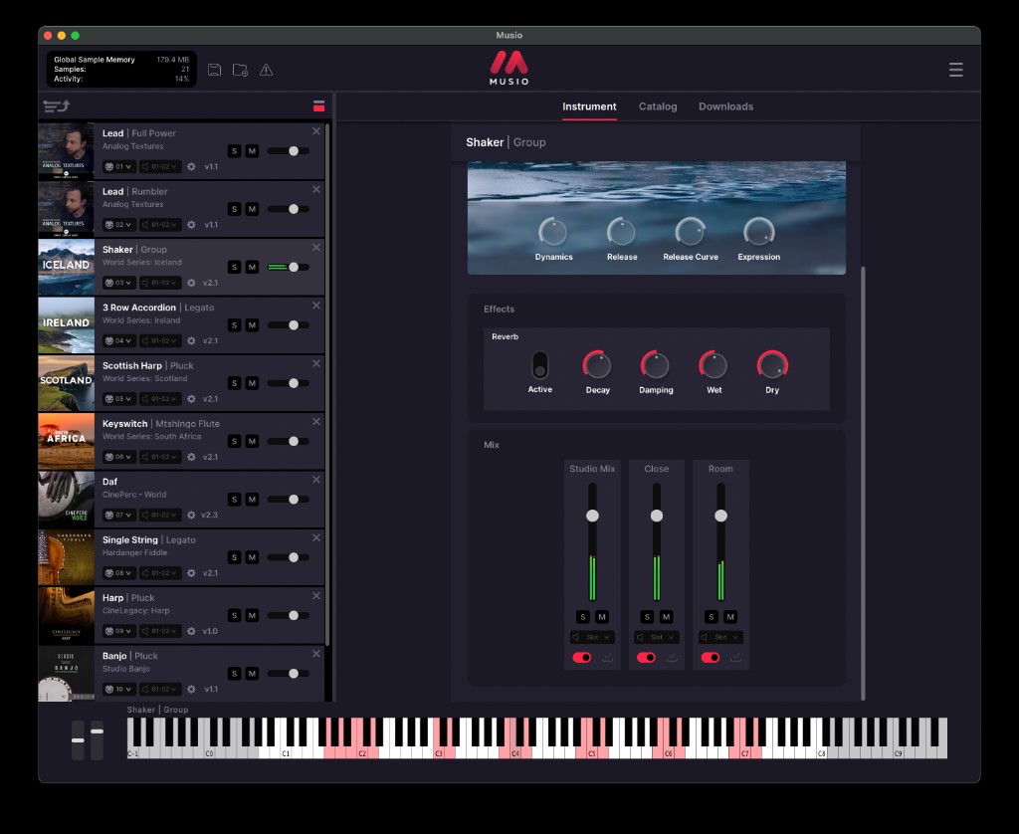This screenshot has width=1019, height=834.
Task: Open Close mic Slot dropdown
Action: point(657,637)
